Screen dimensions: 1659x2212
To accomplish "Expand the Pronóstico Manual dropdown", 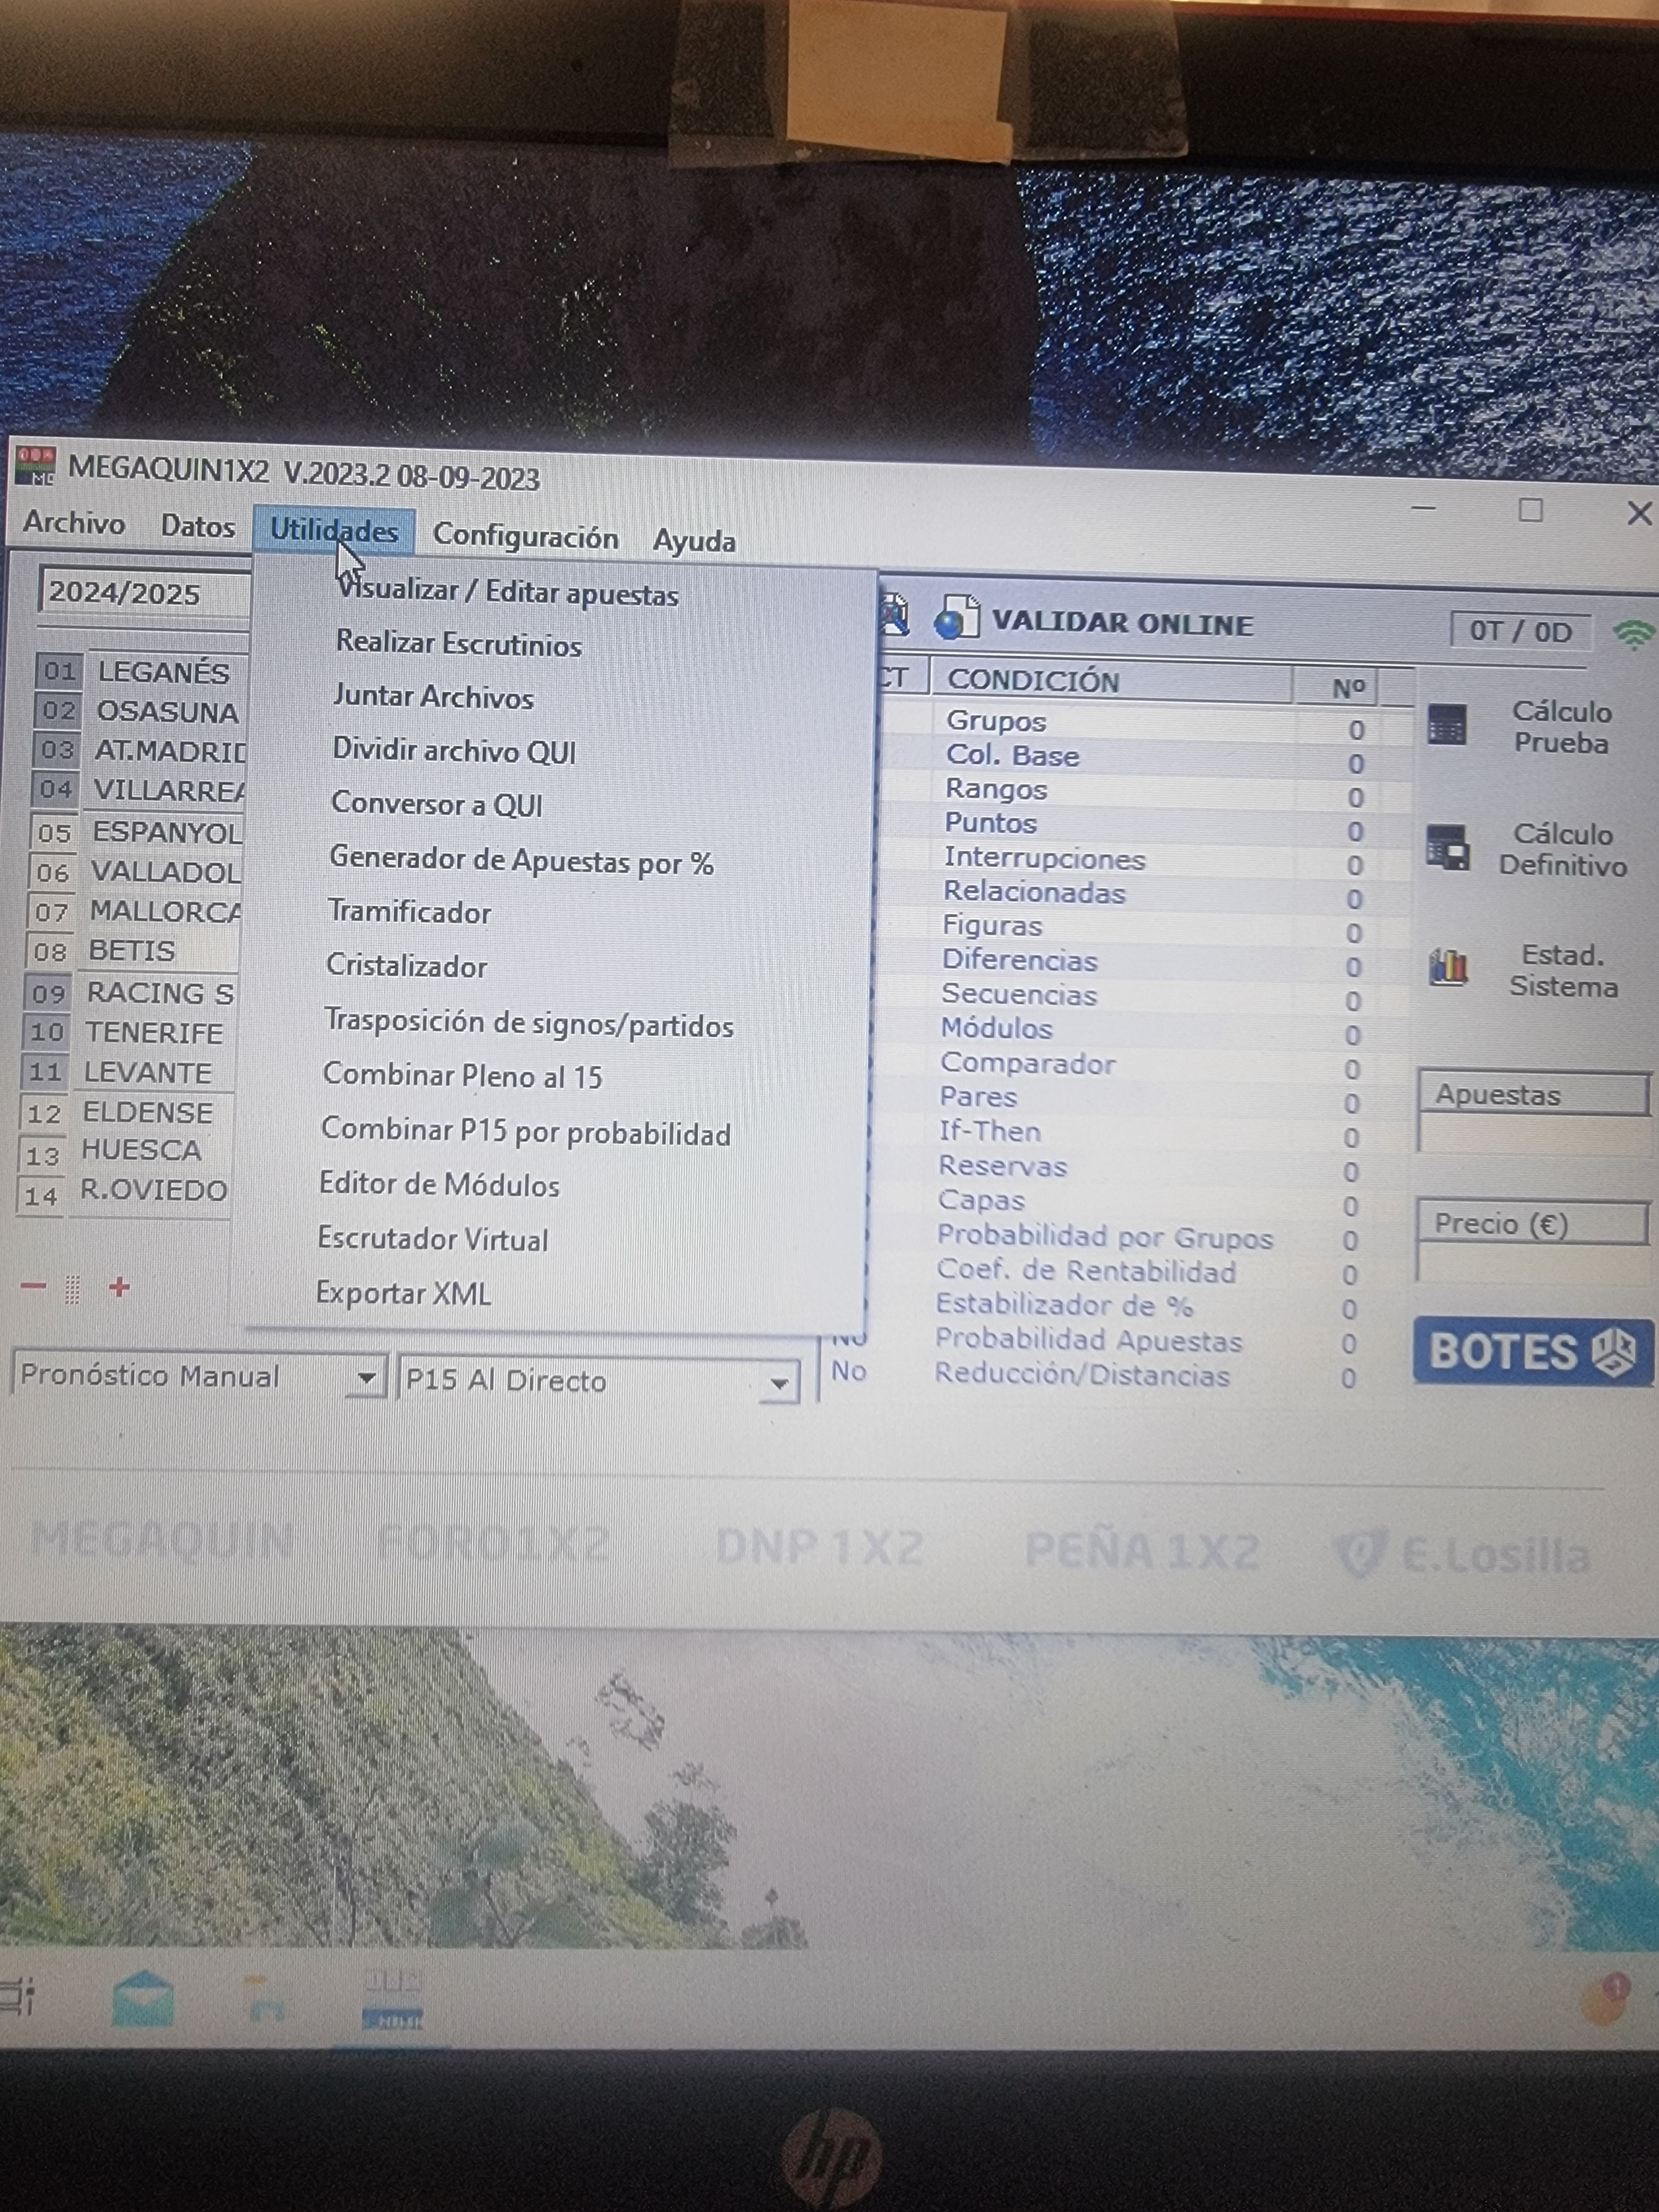I will click(366, 1378).
